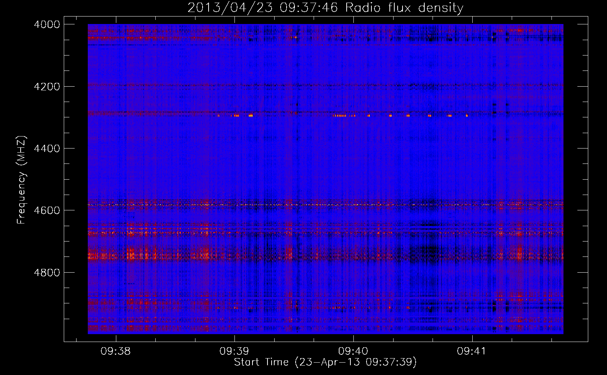The image size is (607, 375).
Task: Click the plot title '2013/04/23 09:37:46 Radio flux density'
Action: pos(325,8)
